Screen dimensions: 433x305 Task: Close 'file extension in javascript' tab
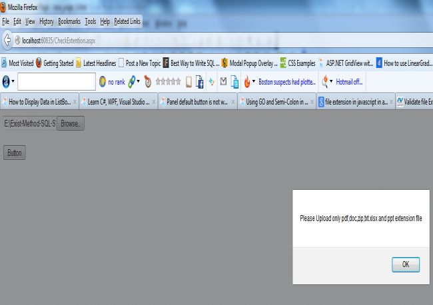pyautogui.click(x=391, y=102)
